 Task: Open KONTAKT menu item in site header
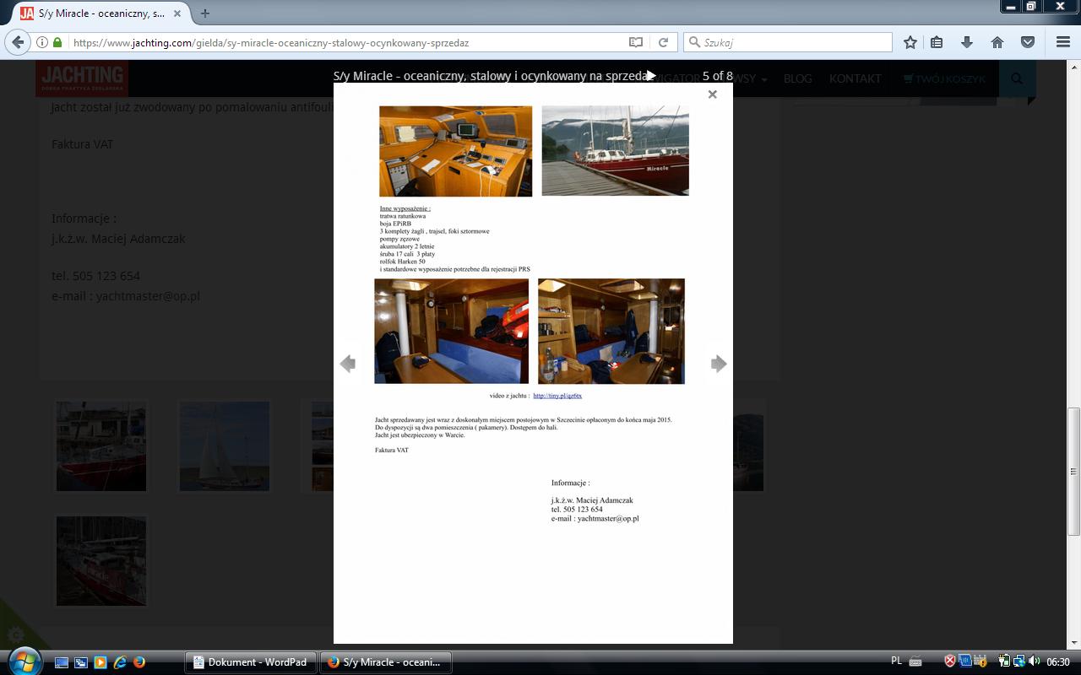coord(855,78)
